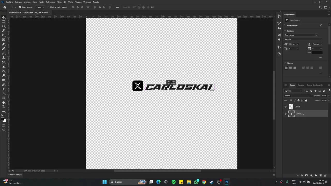Screen dimensions: 331x186
Task: Open the Edición menu
Action: [x=18, y=2]
